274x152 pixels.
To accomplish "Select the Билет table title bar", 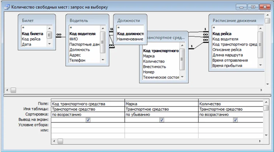I will point(37,21).
